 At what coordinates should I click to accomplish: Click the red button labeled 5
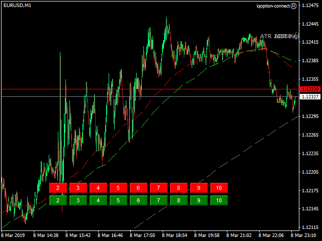pyautogui.click(x=118, y=188)
